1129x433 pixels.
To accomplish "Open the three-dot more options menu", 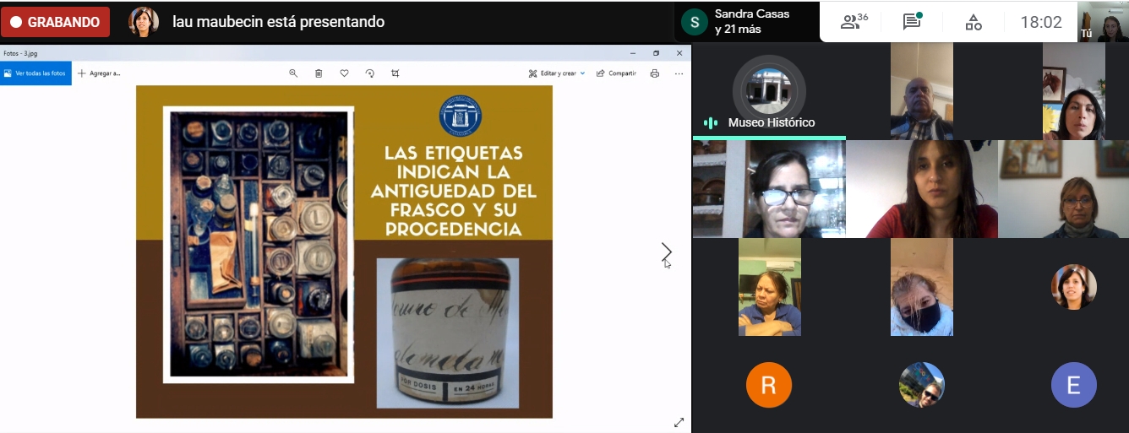I will [679, 73].
